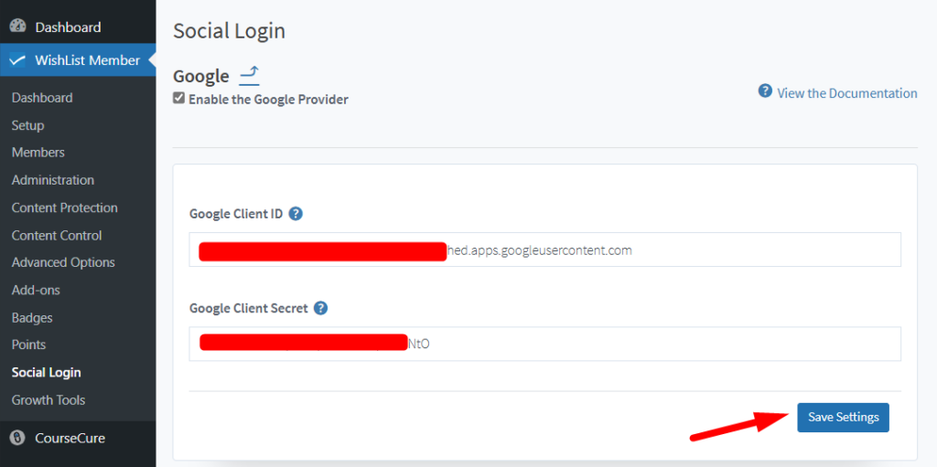Toggle Enable the Google Provider checkbox
The height and width of the screenshot is (467, 937).
pyautogui.click(x=178, y=99)
